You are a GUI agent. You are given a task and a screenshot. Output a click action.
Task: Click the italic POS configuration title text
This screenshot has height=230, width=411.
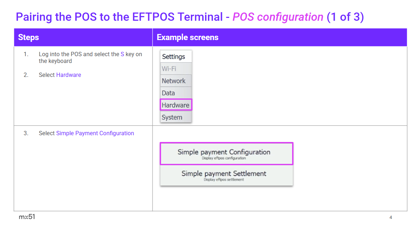pos(278,17)
